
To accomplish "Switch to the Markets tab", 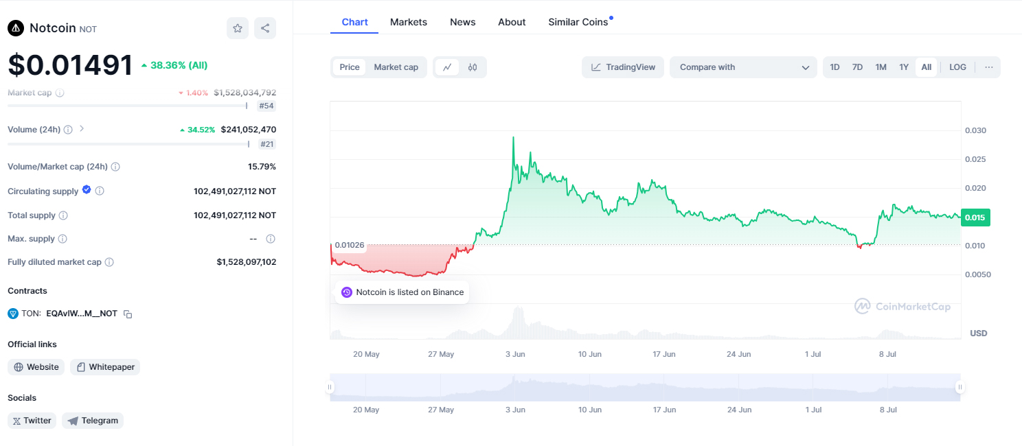I will (409, 22).
